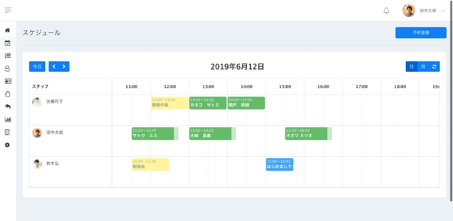Image resolution: width=453 pixels, height=221 pixels.
Task: Open the bar chart reports icon
Action: (x=8, y=119)
